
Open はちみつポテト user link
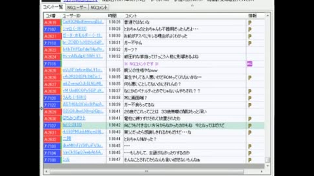pos(74,118)
